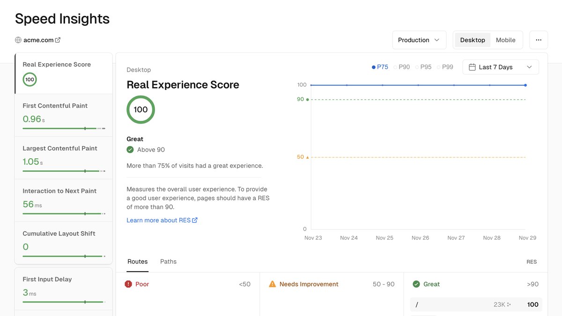Select the Interaction to Next Paint metric card
The image size is (562, 316).
[64, 200]
